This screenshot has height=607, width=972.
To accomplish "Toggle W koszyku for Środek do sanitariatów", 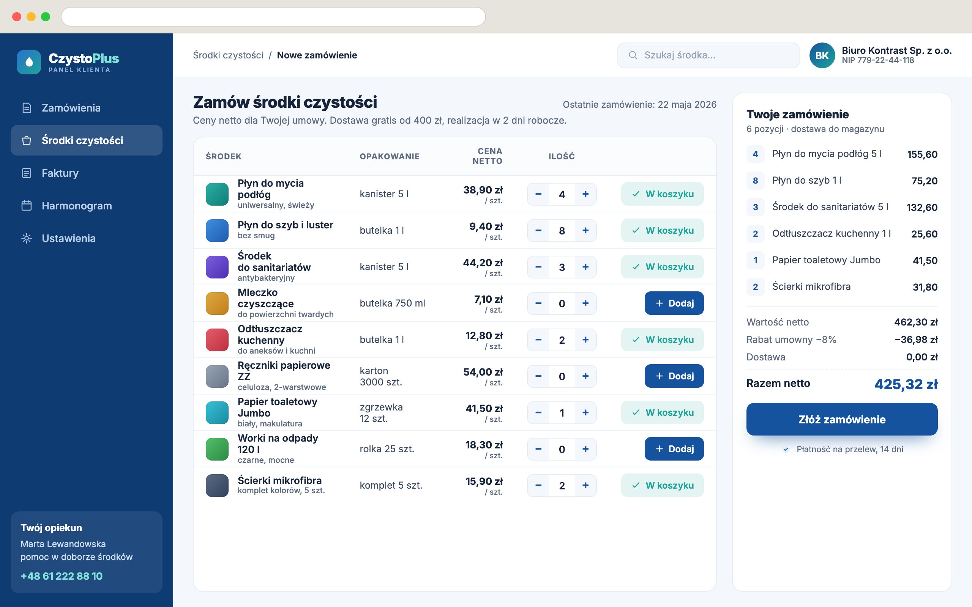I will [662, 267].
